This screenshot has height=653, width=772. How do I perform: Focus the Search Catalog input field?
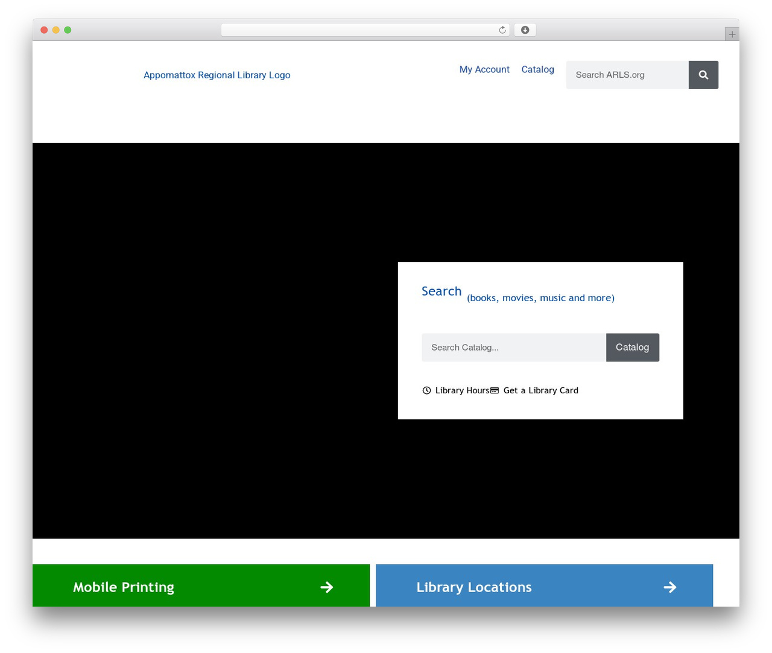click(x=514, y=348)
